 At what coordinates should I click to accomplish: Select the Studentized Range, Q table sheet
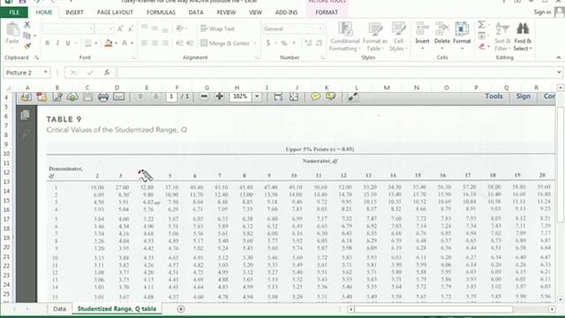117,308
